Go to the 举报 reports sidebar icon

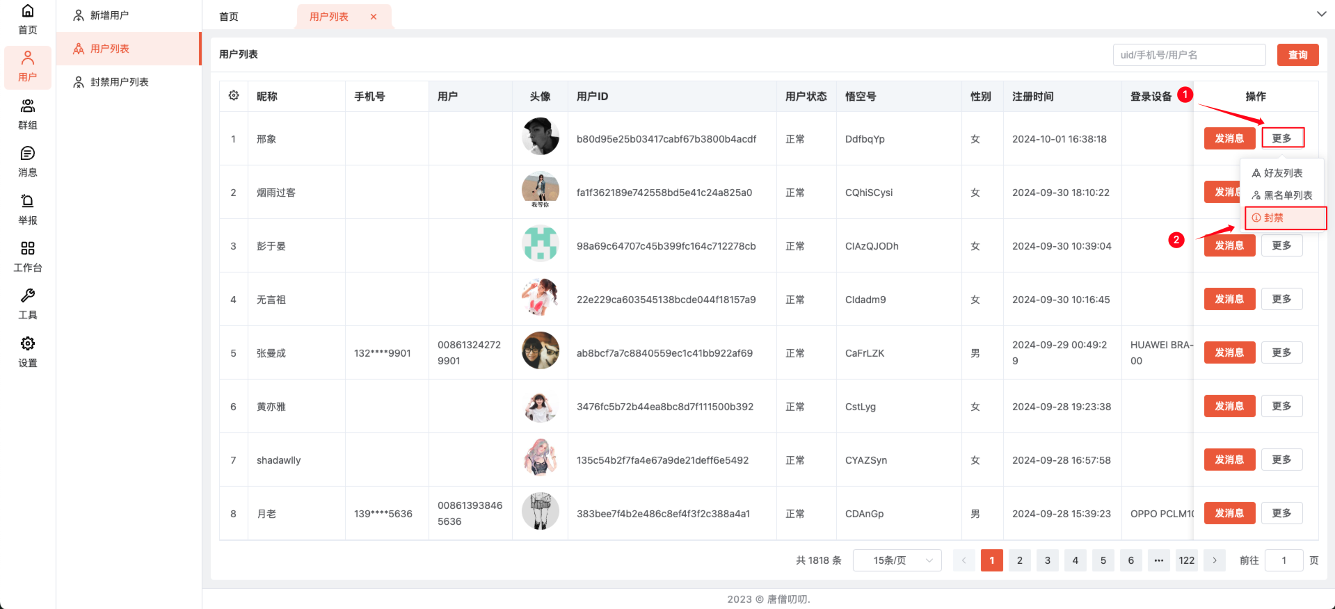point(28,209)
